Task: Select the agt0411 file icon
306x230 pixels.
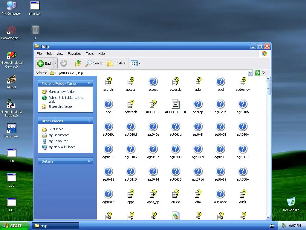Action: coord(243,149)
